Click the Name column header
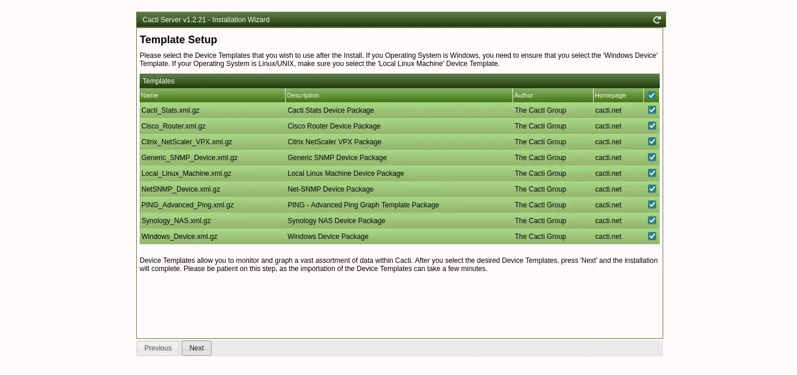The width and height of the screenshot is (797, 375). (x=150, y=95)
